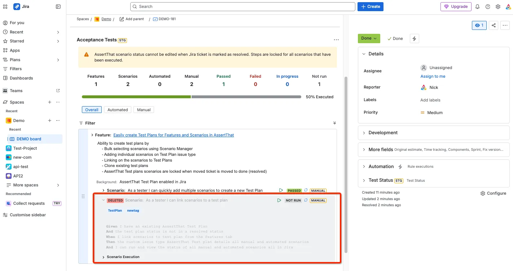Open the settings gear icon
The height and width of the screenshot is (271, 513).
[x=498, y=6]
